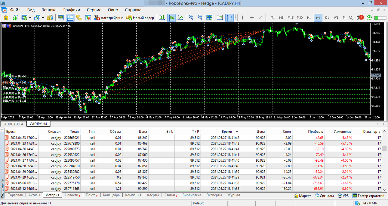Select the bar chart display icon
Image resolution: width=388 pixels, height=206 pixels.
(x=162, y=18)
